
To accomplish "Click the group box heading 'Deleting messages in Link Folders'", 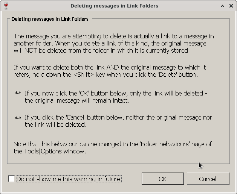I will click(x=50, y=19).
